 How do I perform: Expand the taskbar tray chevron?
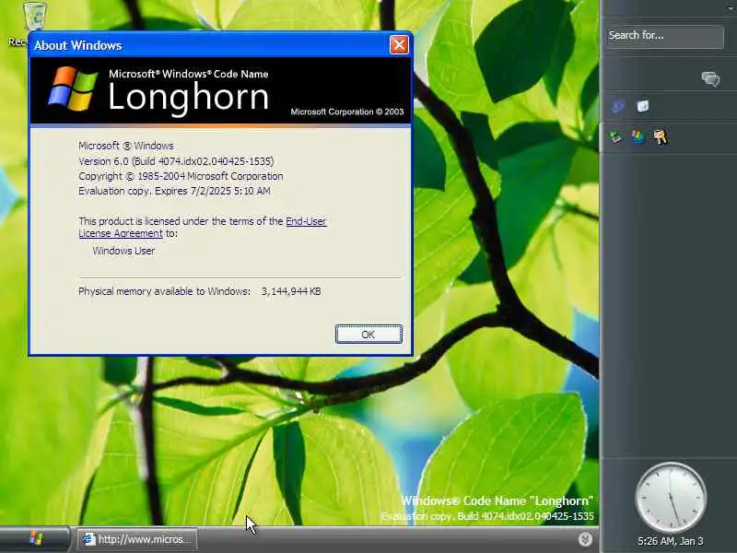pos(585,539)
